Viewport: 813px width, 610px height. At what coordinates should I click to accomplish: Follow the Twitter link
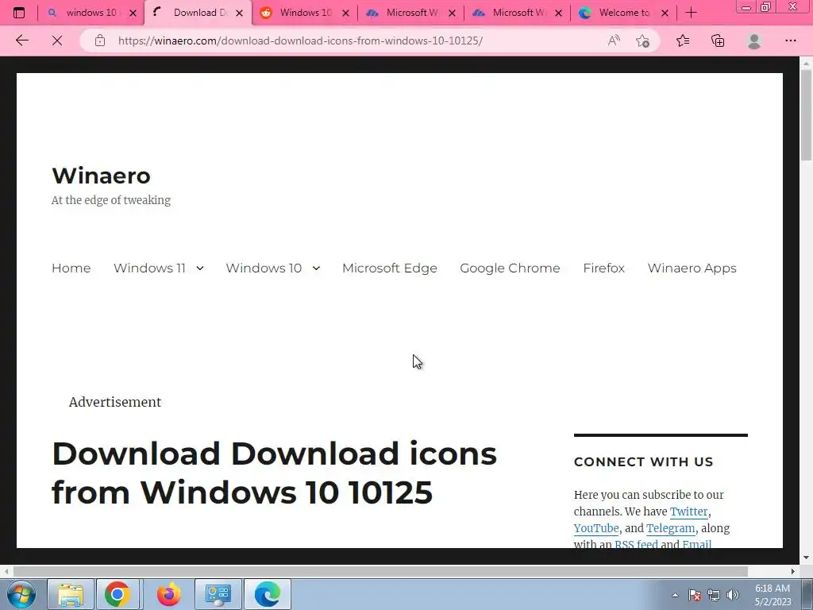[x=688, y=512]
